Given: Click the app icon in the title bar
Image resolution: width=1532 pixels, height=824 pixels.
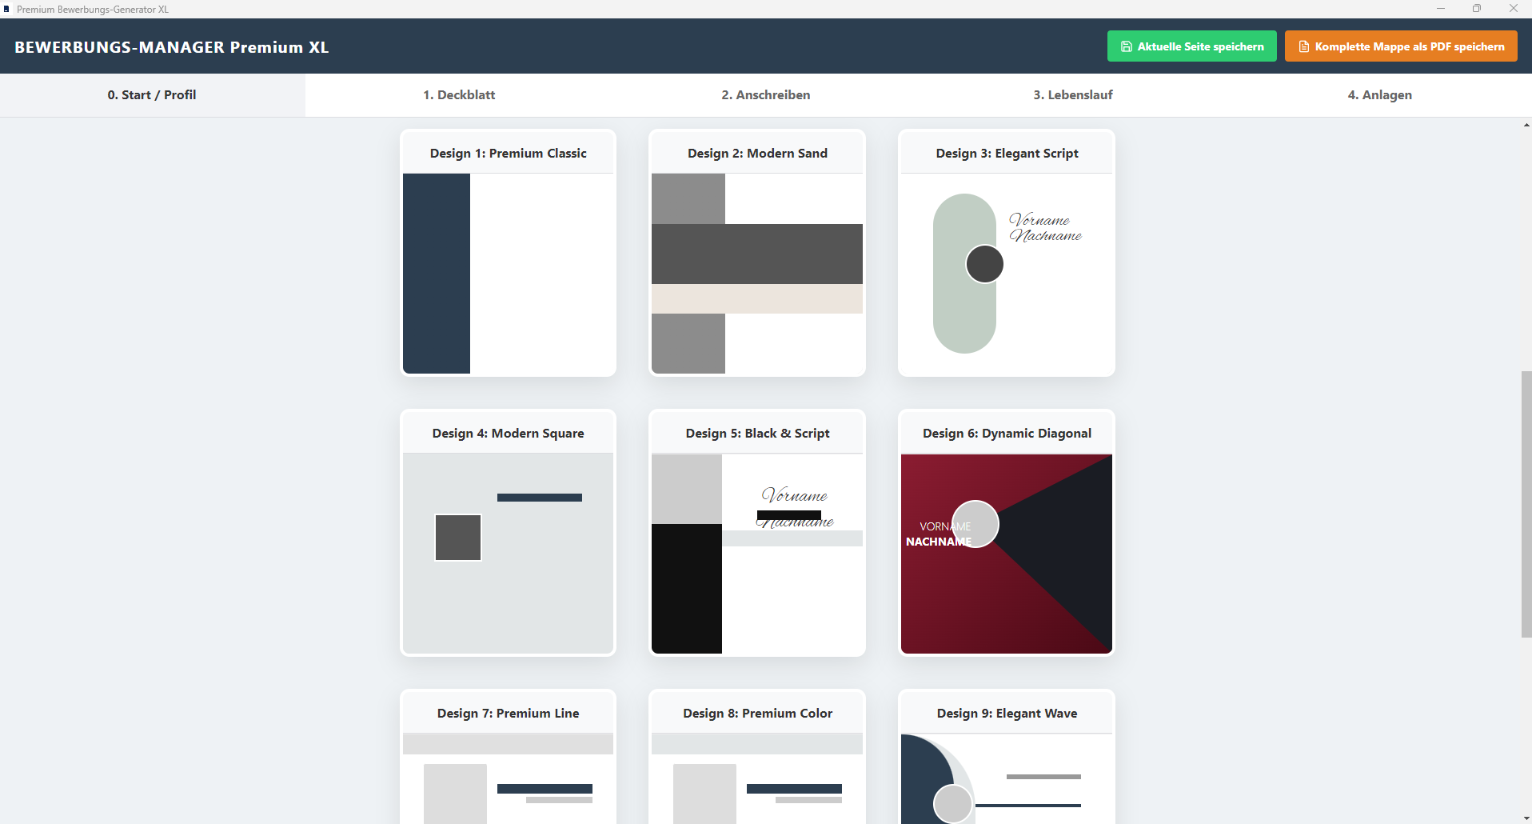Looking at the screenshot, I should [x=6, y=9].
